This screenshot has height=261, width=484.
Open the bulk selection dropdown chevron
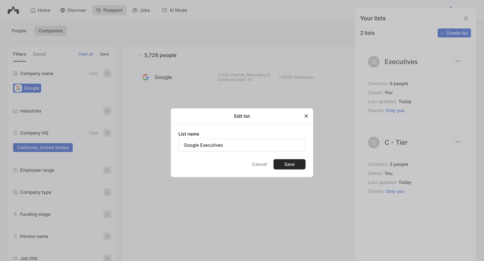140,55
